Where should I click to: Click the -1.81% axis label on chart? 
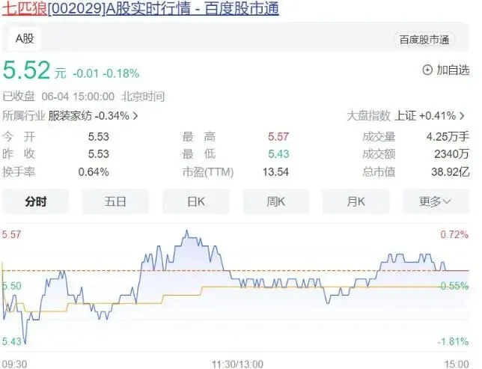pos(454,341)
